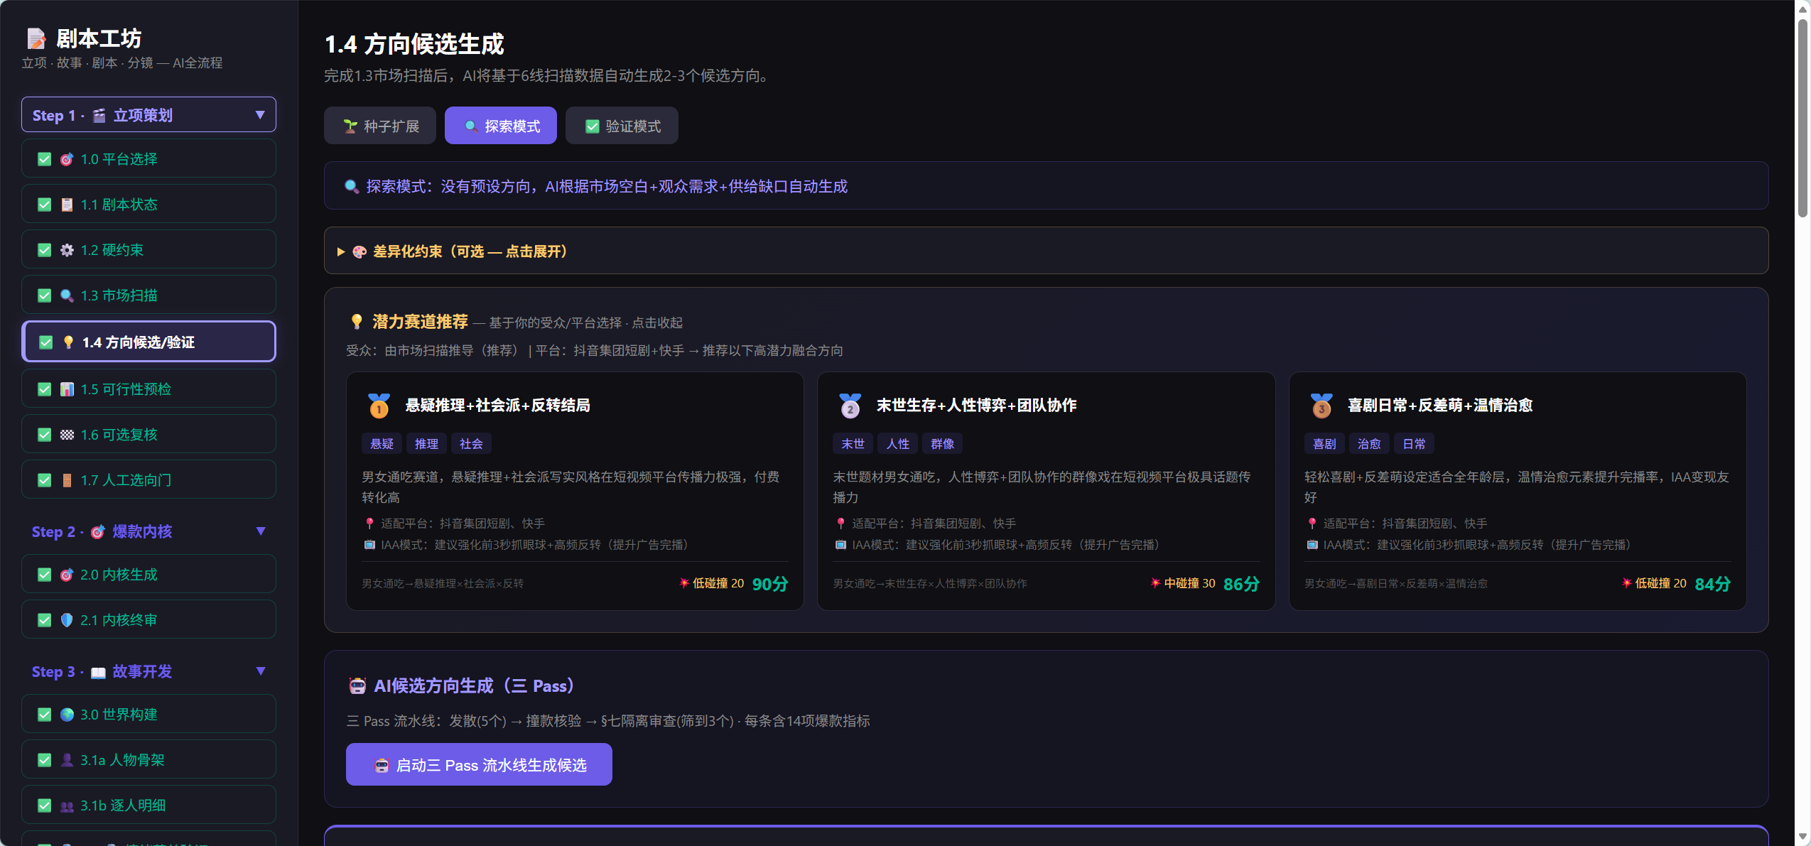Click the checkered flag icon beside 1.6 可选复核
The width and height of the screenshot is (1811, 846).
(67, 435)
